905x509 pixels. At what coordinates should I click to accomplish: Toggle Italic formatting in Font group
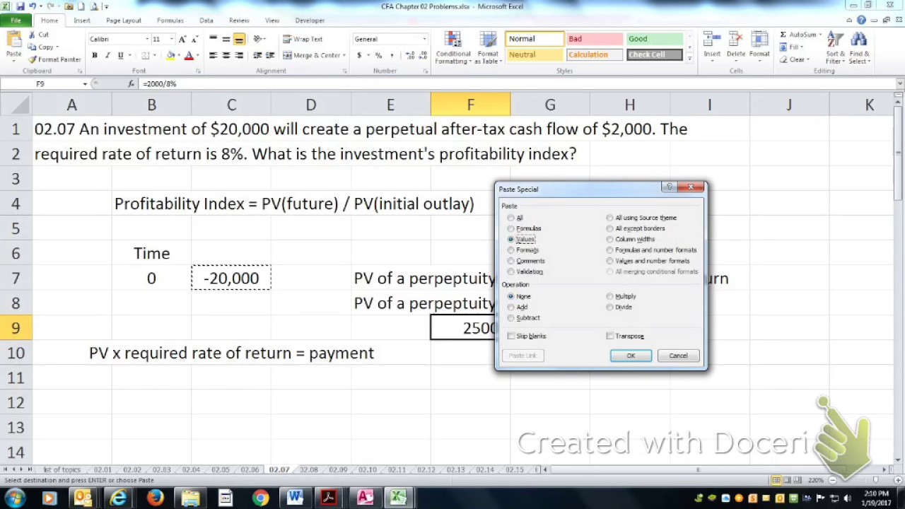(x=107, y=55)
